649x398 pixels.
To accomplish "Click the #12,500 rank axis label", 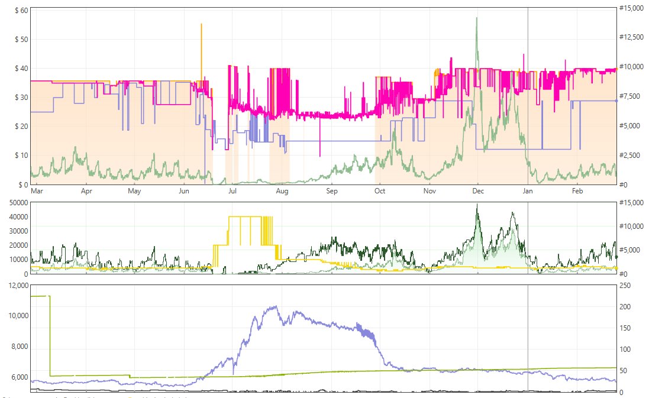I will coord(631,37).
